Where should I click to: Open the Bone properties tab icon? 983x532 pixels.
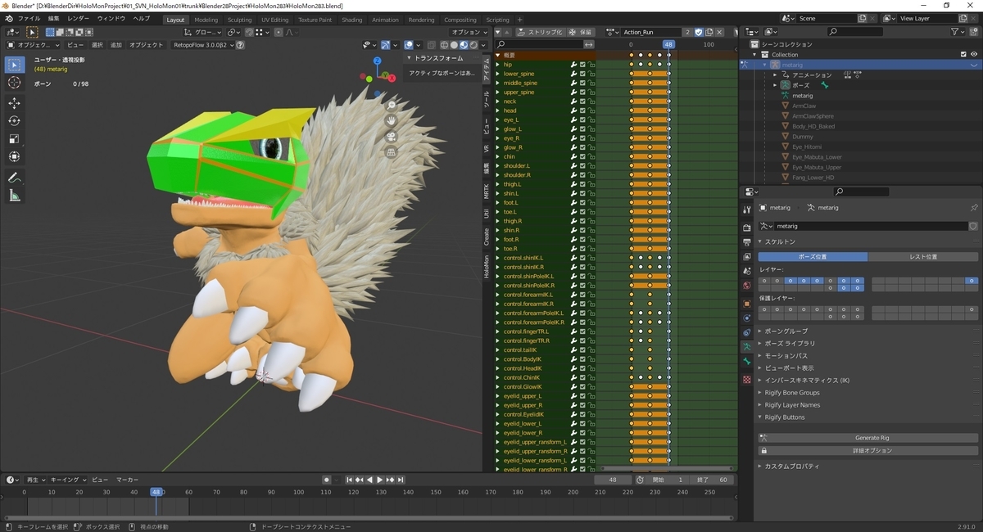click(746, 361)
